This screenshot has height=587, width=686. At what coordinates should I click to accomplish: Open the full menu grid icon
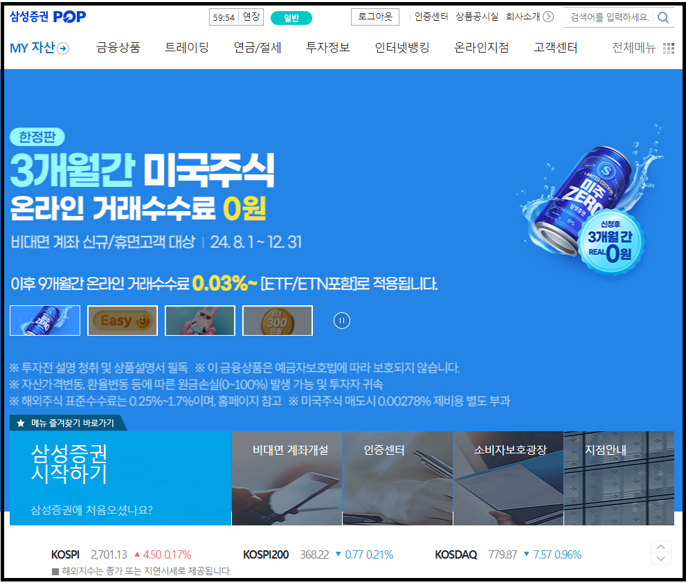[668, 47]
